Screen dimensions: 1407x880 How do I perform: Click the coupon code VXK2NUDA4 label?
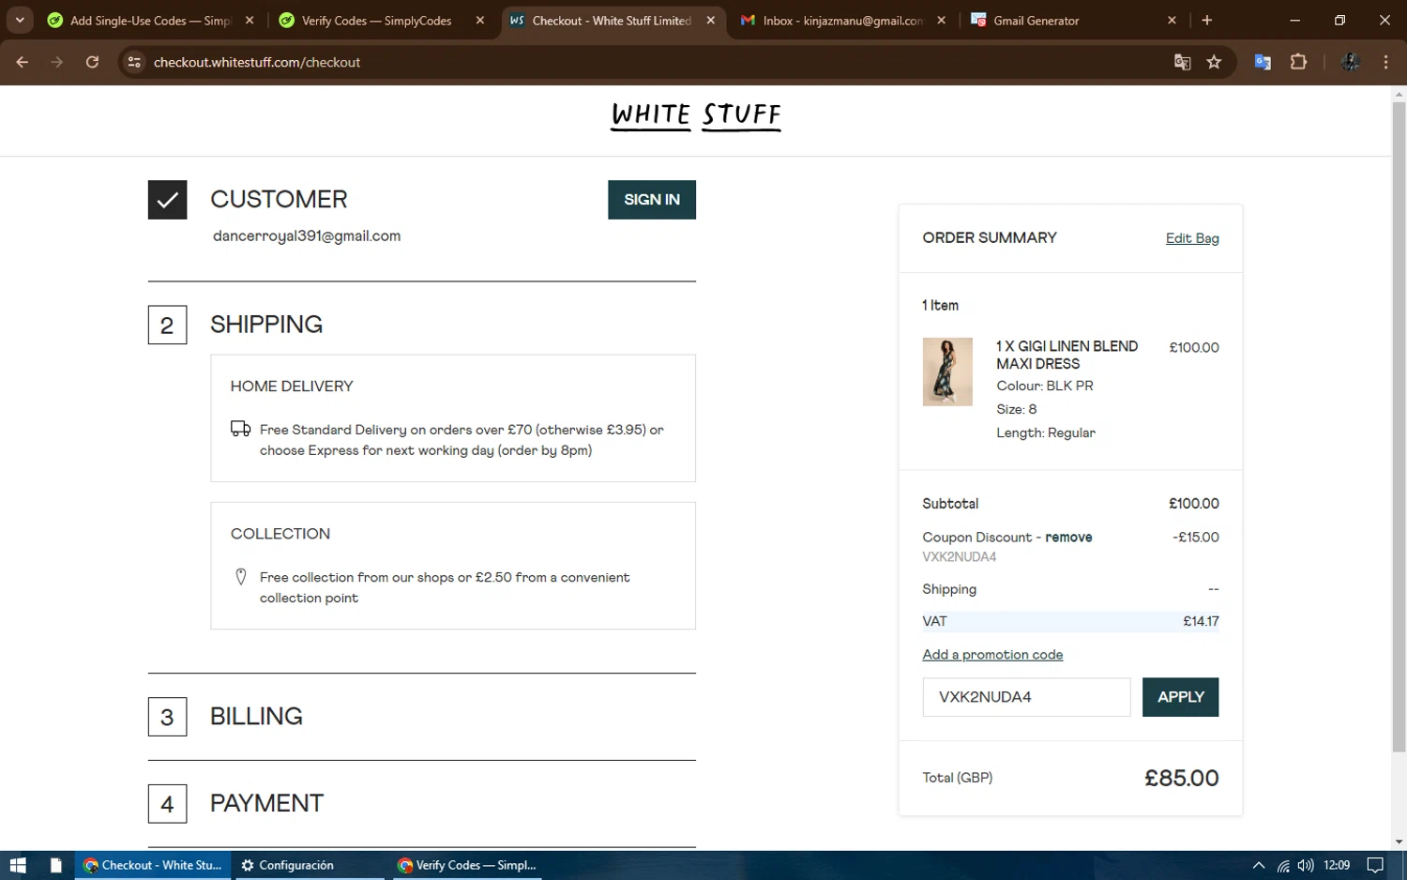959,557
